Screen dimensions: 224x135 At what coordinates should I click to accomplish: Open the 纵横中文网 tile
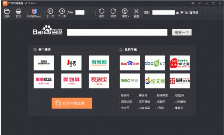click(180, 81)
